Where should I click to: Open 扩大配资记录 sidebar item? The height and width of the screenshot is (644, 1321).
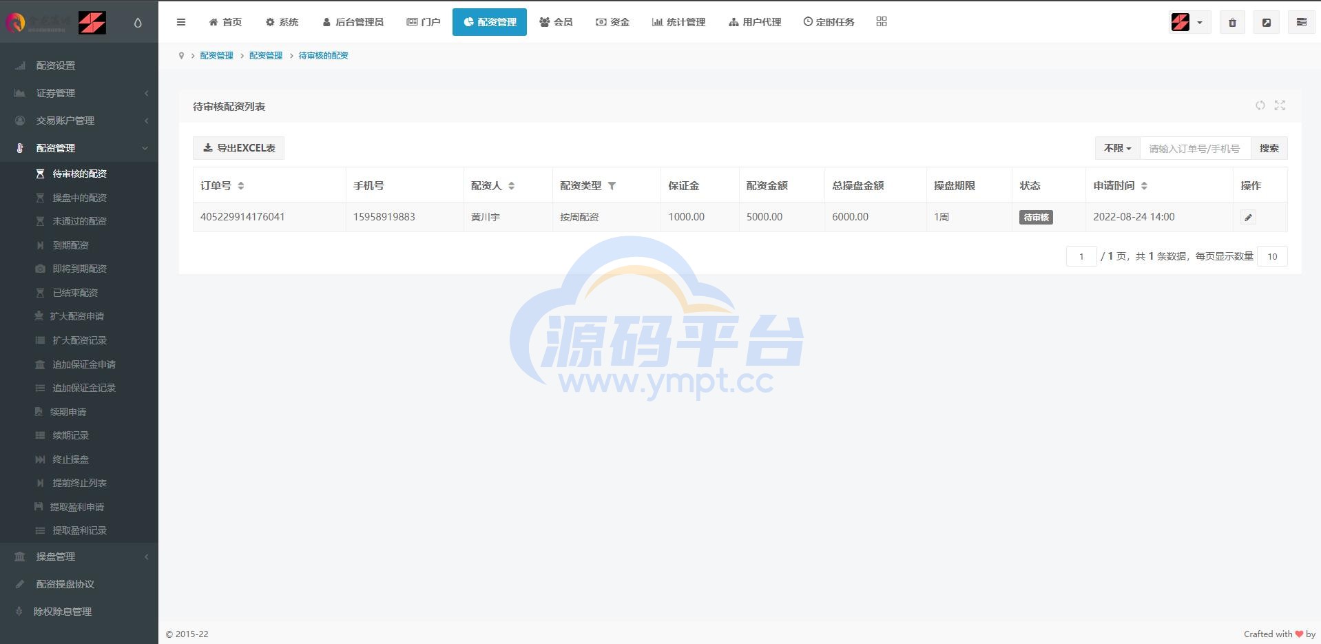[x=79, y=340]
